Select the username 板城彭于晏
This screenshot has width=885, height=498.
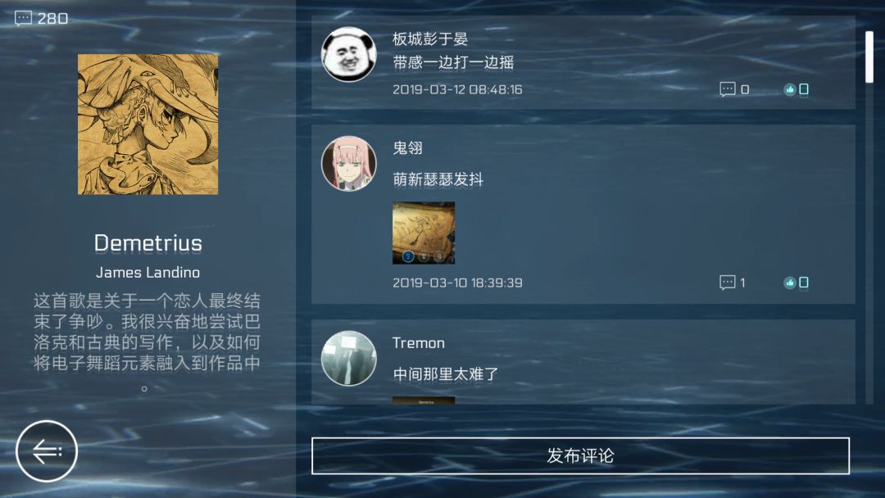pos(430,39)
